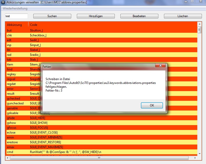Image resolution: width=206 pixels, height=164 pixels.
Task: Open the Wiederherstellung menu
Action: (x=15, y=8)
